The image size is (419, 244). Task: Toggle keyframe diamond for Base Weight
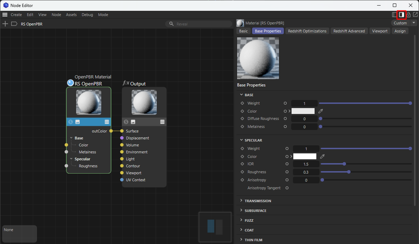[242, 103]
